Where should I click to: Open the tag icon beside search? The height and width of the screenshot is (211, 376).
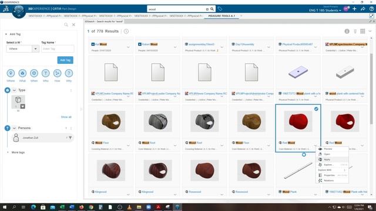click(x=220, y=9)
